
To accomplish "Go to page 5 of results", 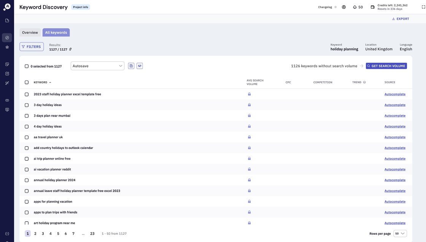I will click(x=58, y=234).
